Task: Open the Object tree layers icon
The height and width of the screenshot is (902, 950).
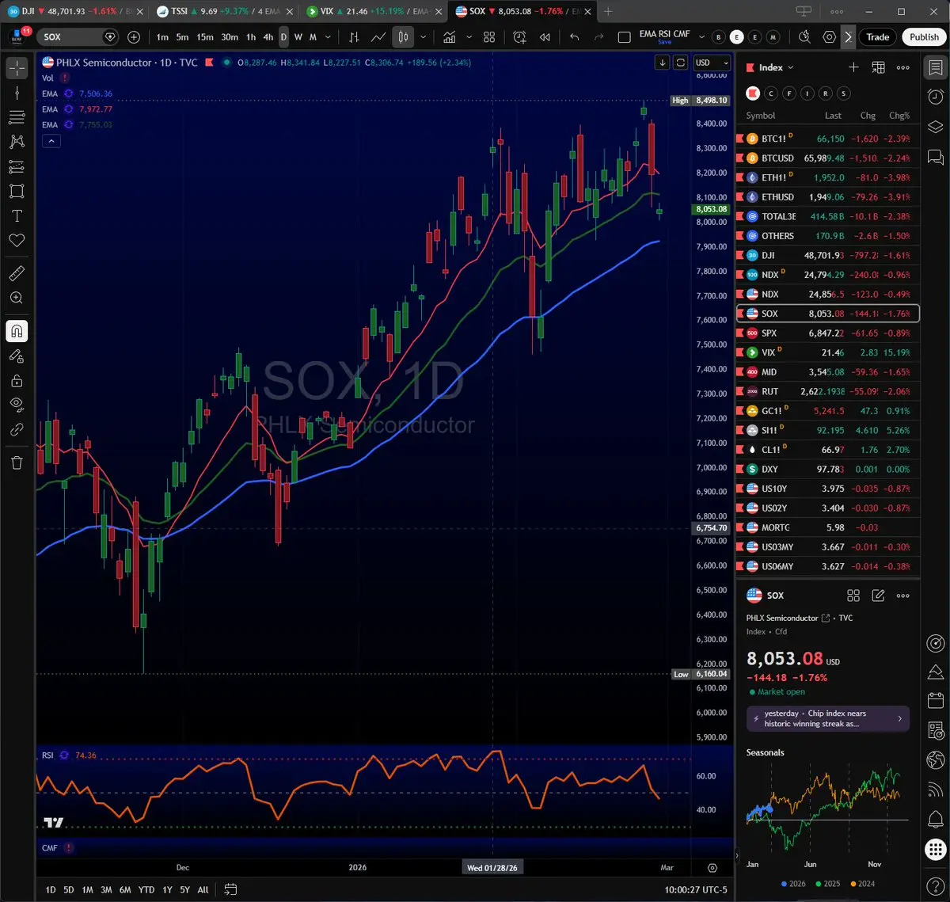Action: (x=936, y=127)
